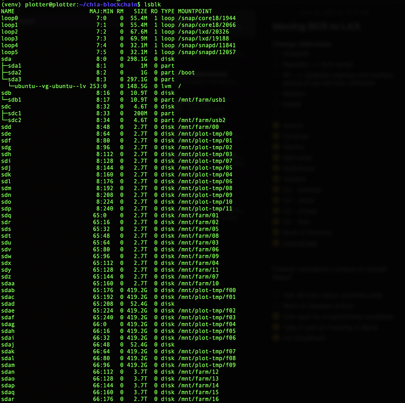
Task: Click mountpoint /mnt/farm/00
Action: [198, 127]
